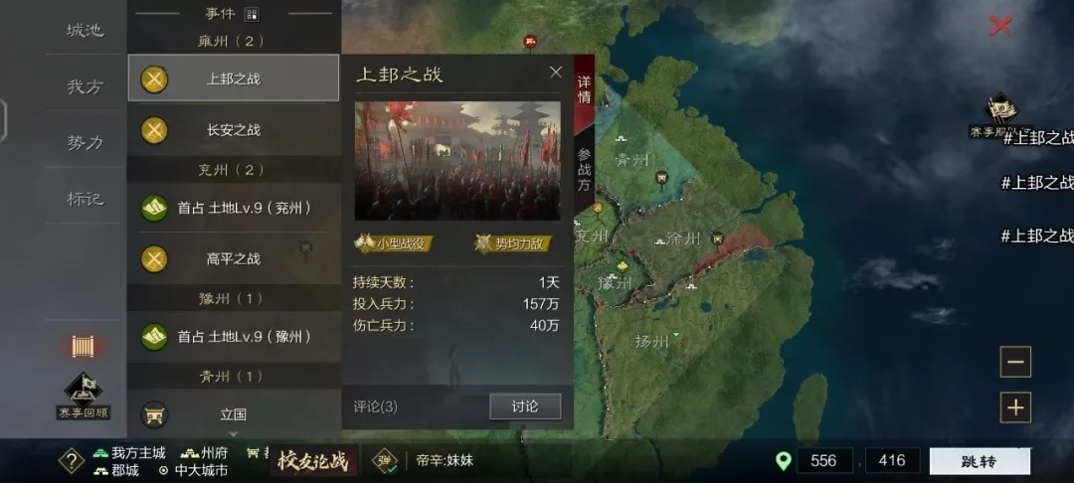Collapse the 豫州（1）group header
Viewport: 1074px width, 483px height.
[235, 298]
